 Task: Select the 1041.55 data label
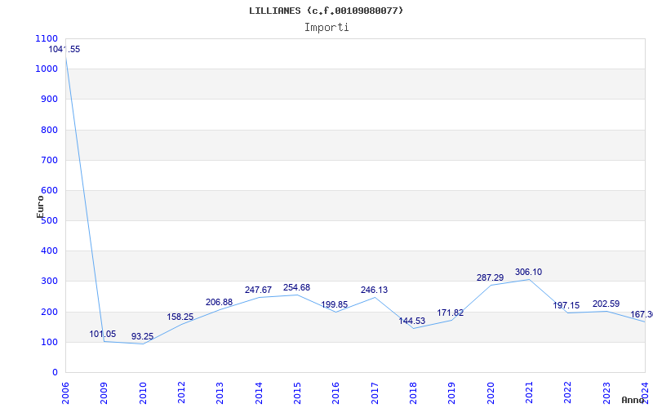[64, 49]
